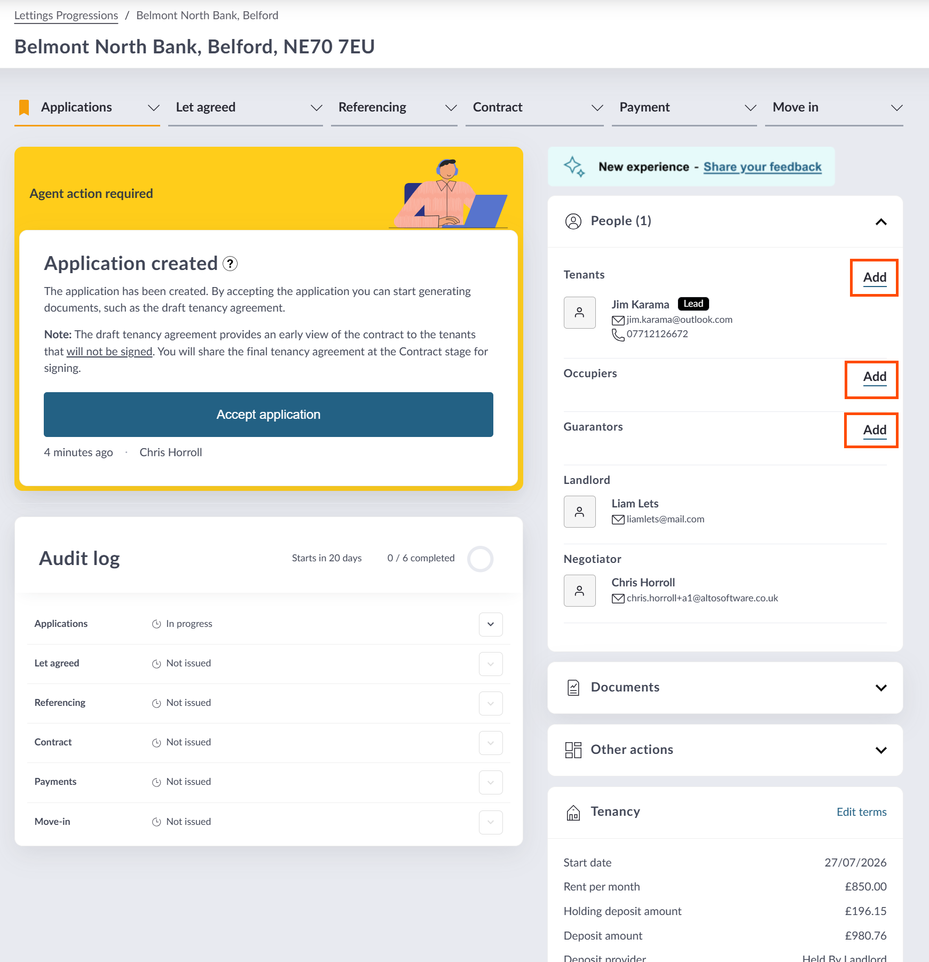This screenshot has width=929, height=962.
Task: Click the clock icon in Let agreed audit row
Action: [x=156, y=664]
